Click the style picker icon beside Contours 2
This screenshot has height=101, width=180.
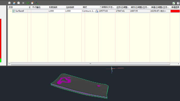coord(97,11)
